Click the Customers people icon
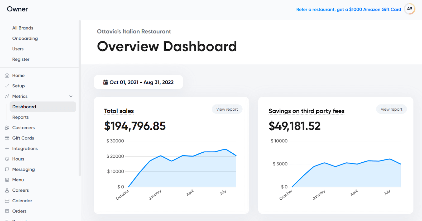The width and height of the screenshot is (422, 221). 7,128
